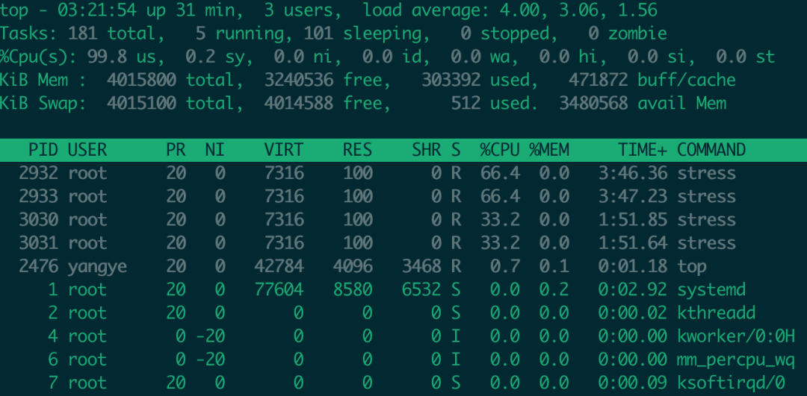
Task: Select the top process owned by yangye
Action: pos(403,266)
